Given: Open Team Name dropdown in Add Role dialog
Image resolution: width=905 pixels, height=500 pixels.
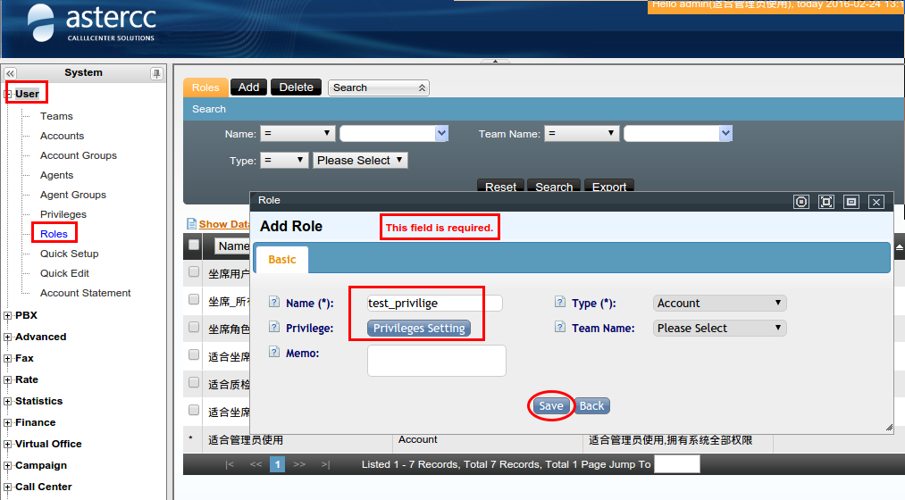Looking at the screenshot, I should point(719,328).
